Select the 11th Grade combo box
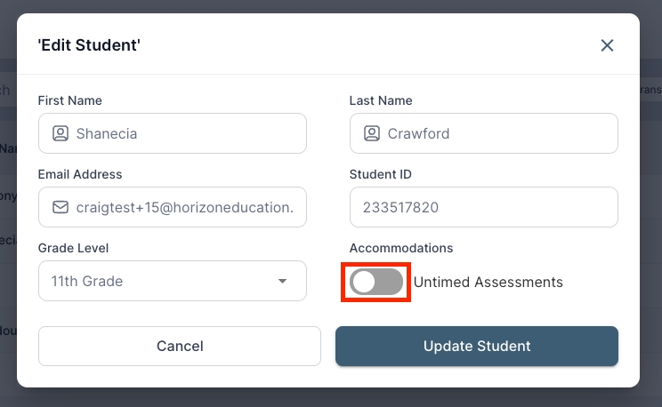Screen dimensions: 662x407 [x=160, y=281]
